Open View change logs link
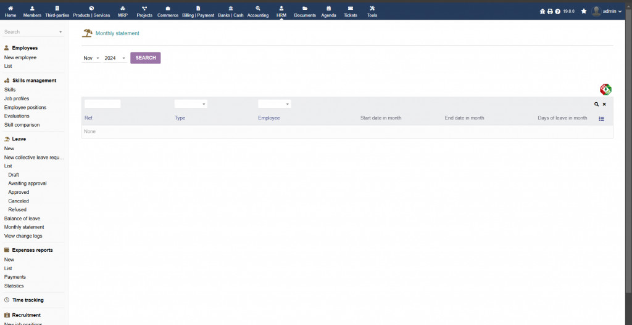This screenshot has height=325, width=632. point(23,236)
